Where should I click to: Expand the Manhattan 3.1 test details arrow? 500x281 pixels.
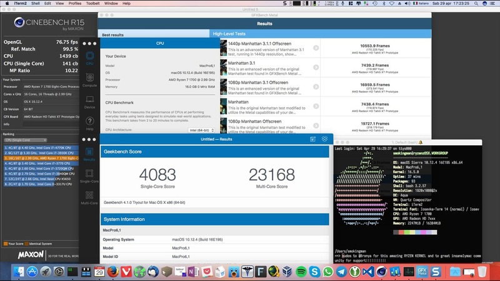(x=316, y=67)
